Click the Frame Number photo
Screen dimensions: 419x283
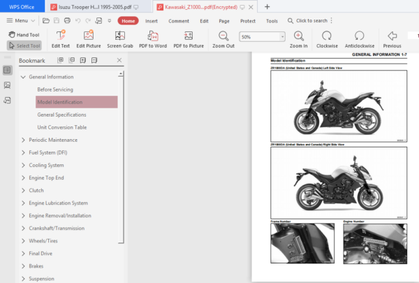pos(302,243)
